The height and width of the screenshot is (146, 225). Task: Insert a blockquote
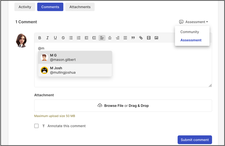(133, 38)
